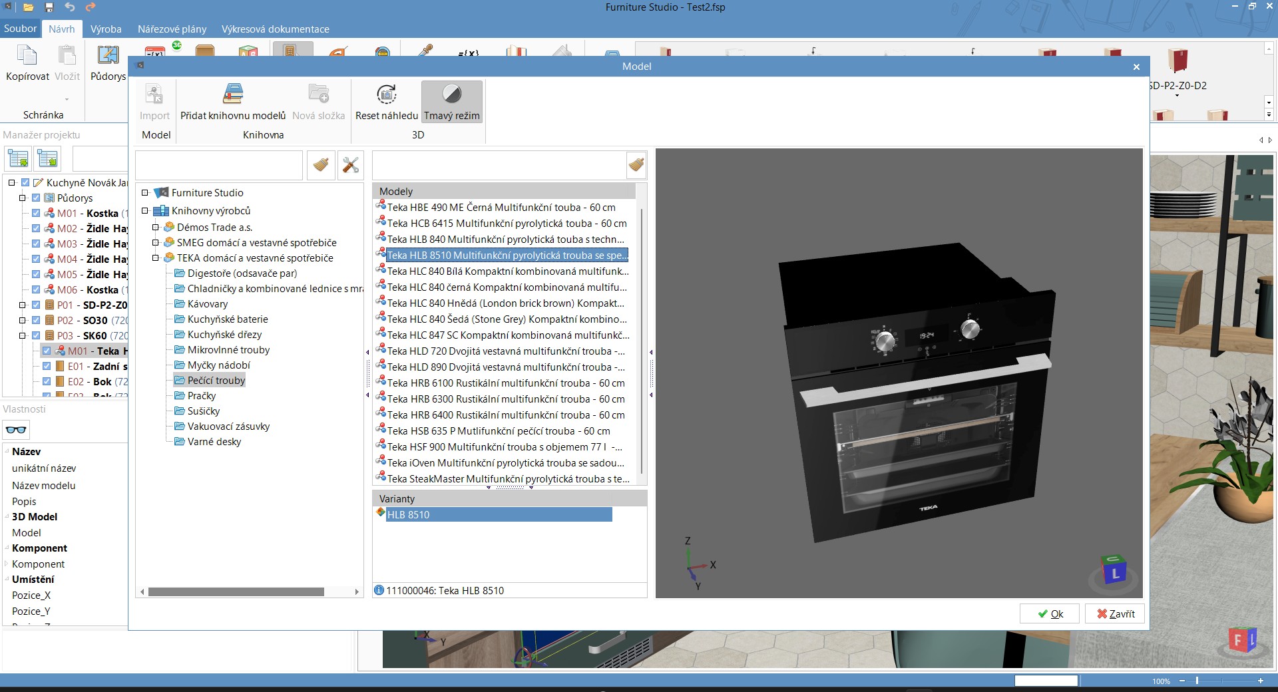This screenshot has height=692, width=1278.
Task: Switch to the Návrh tab
Action: (x=62, y=29)
